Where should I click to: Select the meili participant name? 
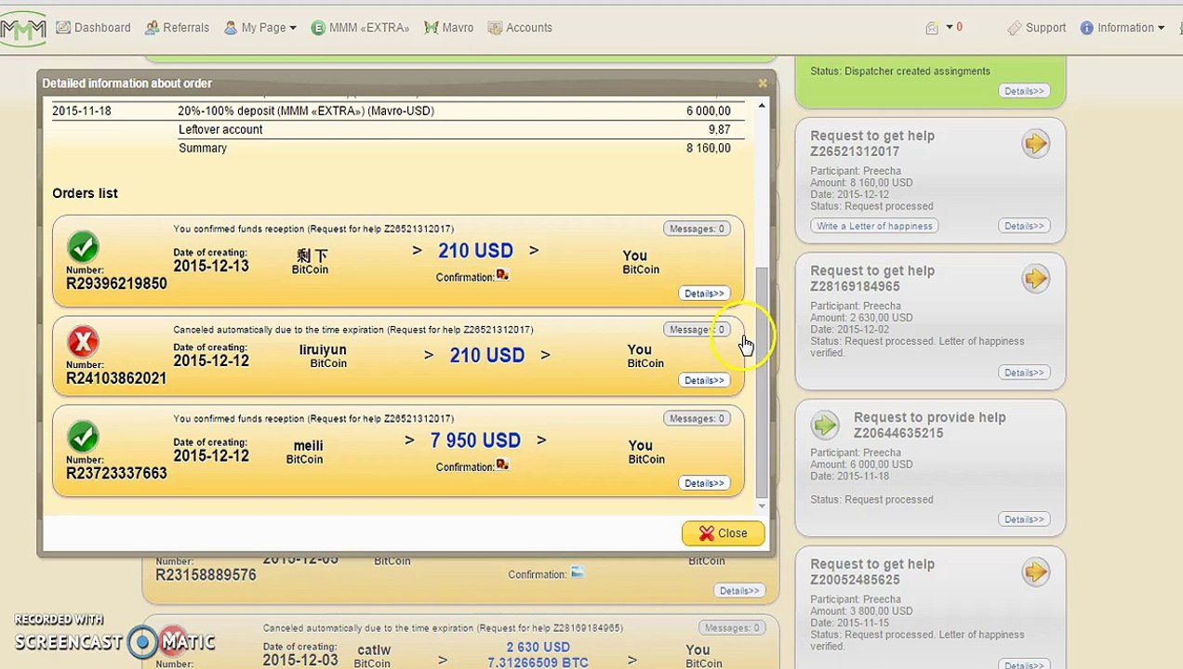coord(308,446)
